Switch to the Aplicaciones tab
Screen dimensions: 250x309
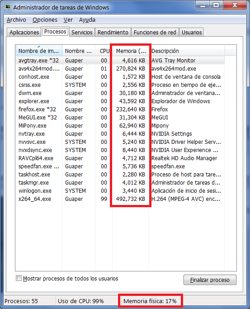point(24,32)
